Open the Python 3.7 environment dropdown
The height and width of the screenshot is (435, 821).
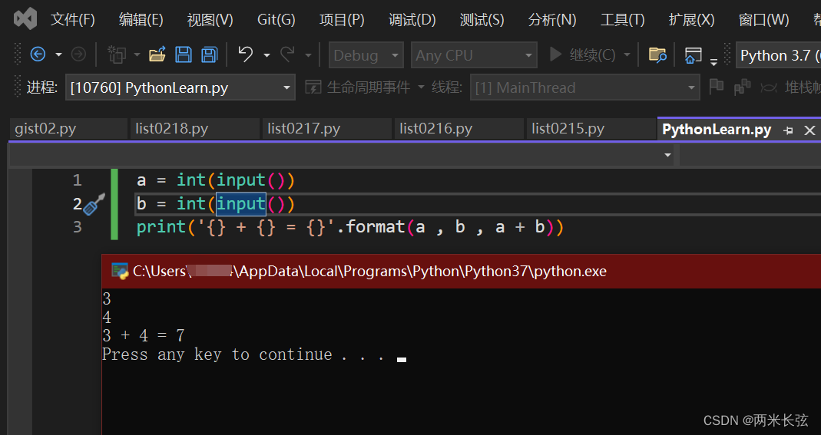tap(778, 55)
